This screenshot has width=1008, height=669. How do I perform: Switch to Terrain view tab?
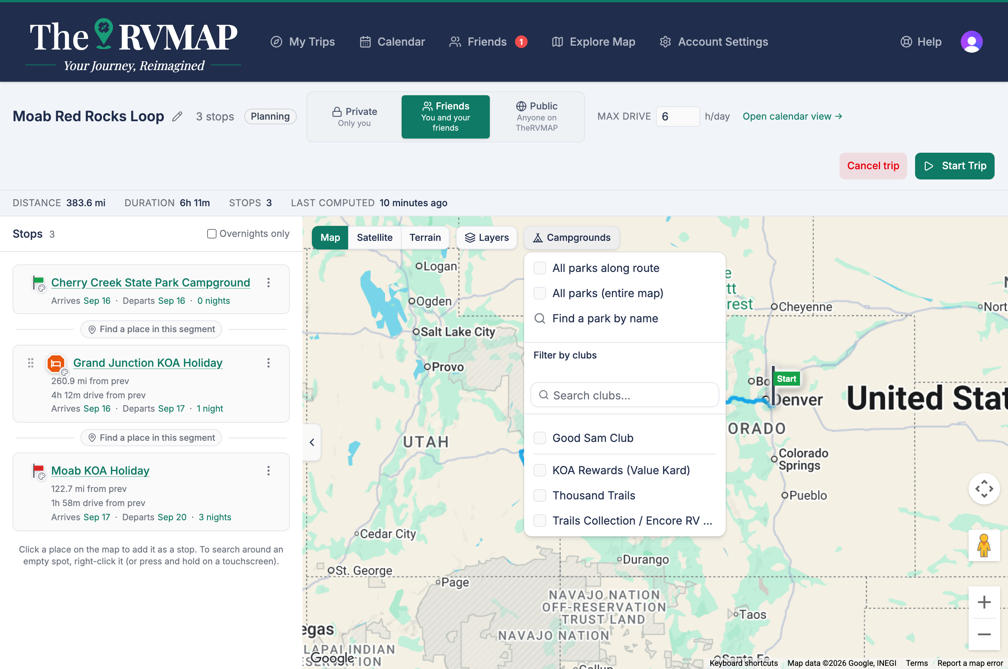425,238
